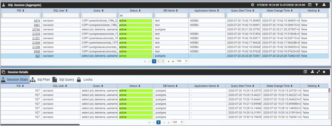Sort upper table by Status
332x126 pixels.
[139, 10]
